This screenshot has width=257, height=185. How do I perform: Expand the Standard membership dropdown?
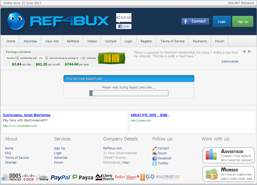click(x=13, y=58)
